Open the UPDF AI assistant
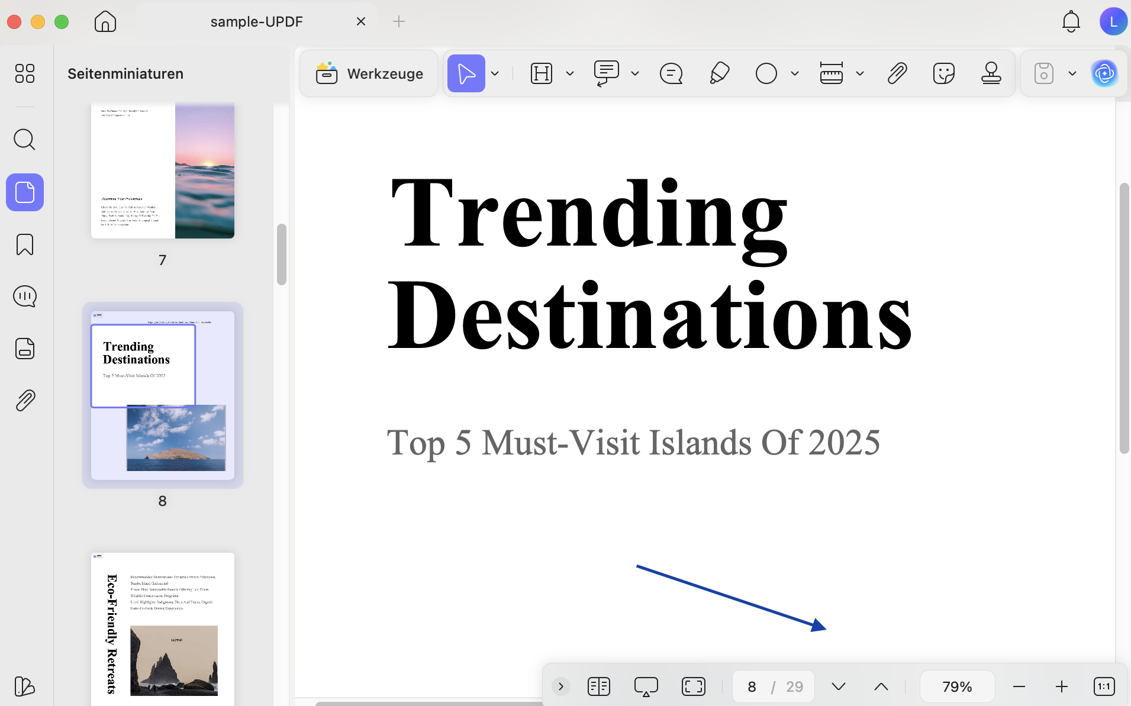 pyautogui.click(x=1104, y=73)
